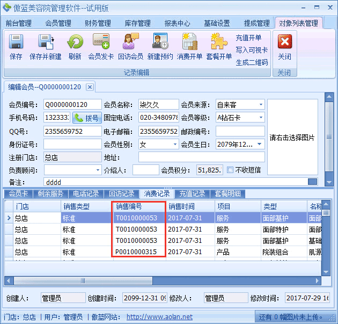Image resolution: width=338 pixels, height=324 pixels.
Task: Open the http://www.aolan.net link
Action: click(159, 317)
